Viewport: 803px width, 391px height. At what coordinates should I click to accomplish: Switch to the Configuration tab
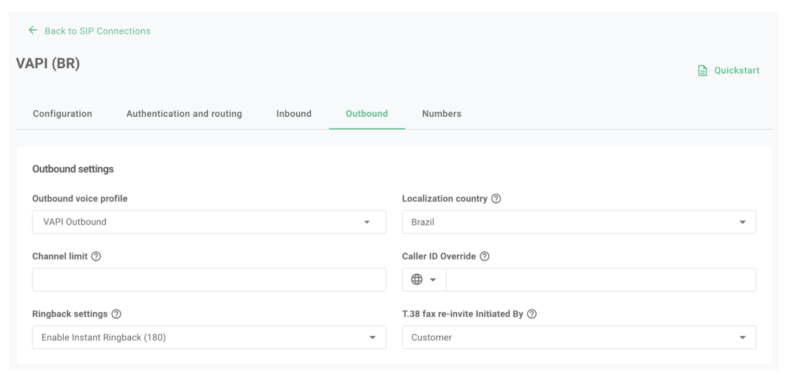tap(62, 114)
